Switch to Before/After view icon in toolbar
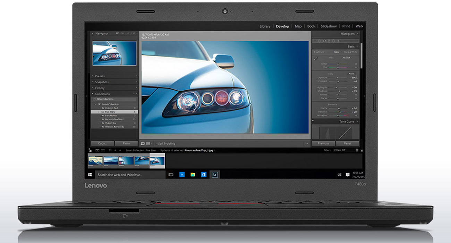 tap(148, 144)
